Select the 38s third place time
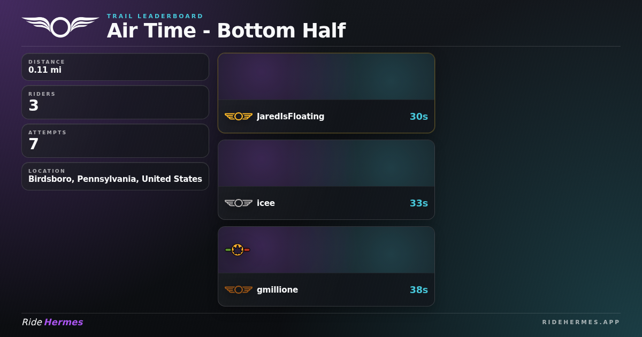Image resolution: width=642 pixels, height=337 pixels. point(419,289)
